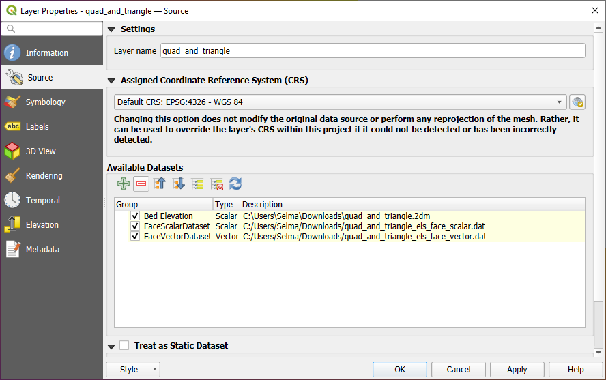
Task: Enable Treat as Static Dataset checkbox
Action: coord(124,346)
